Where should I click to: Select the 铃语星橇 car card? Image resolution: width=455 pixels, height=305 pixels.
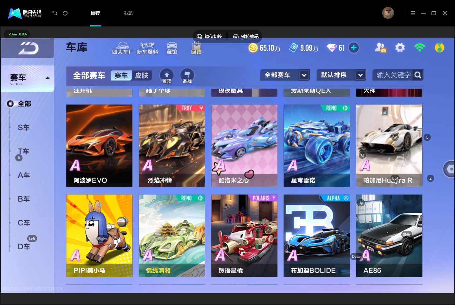pos(244,236)
